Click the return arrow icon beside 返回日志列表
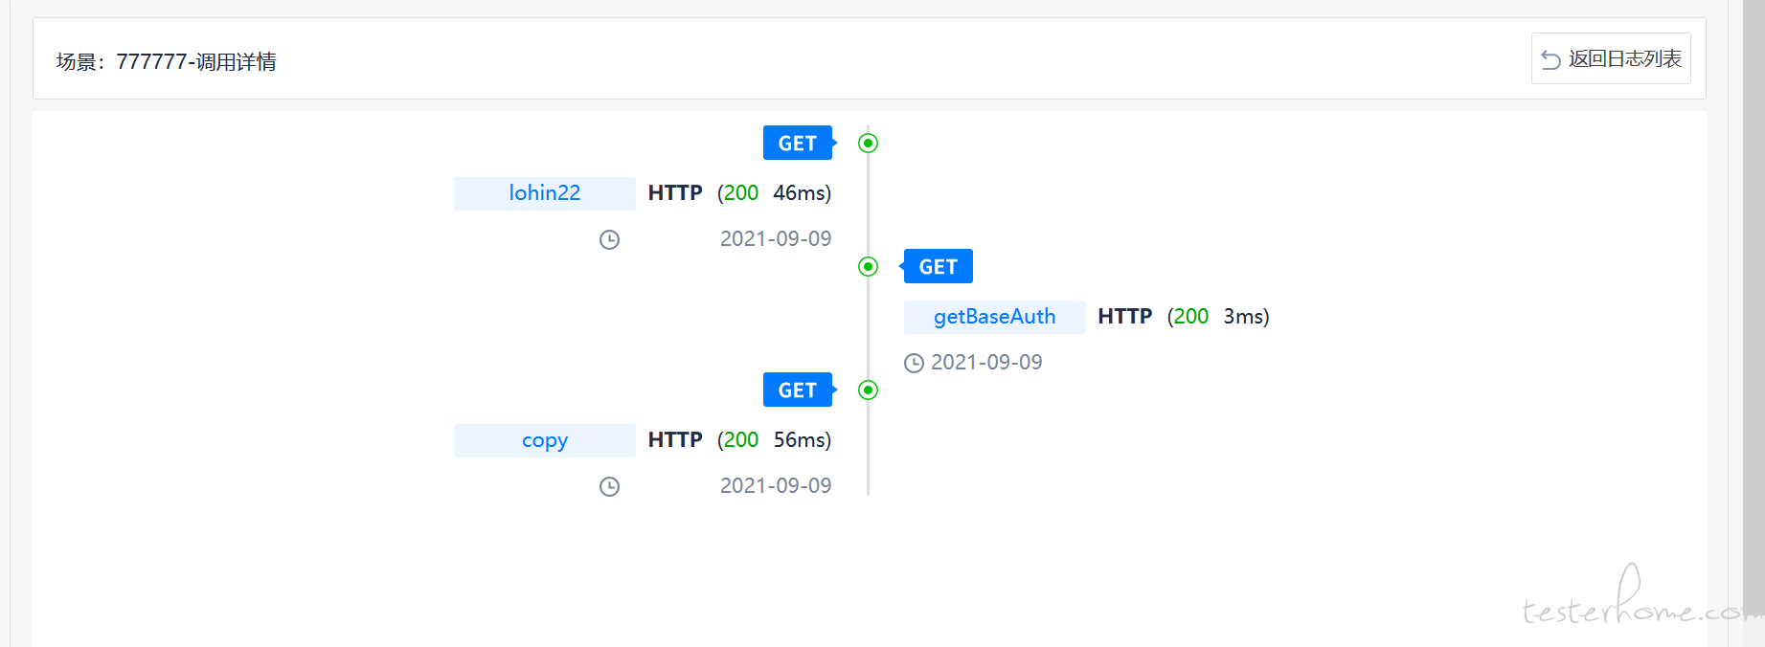The image size is (1765, 647). click(x=1550, y=59)
